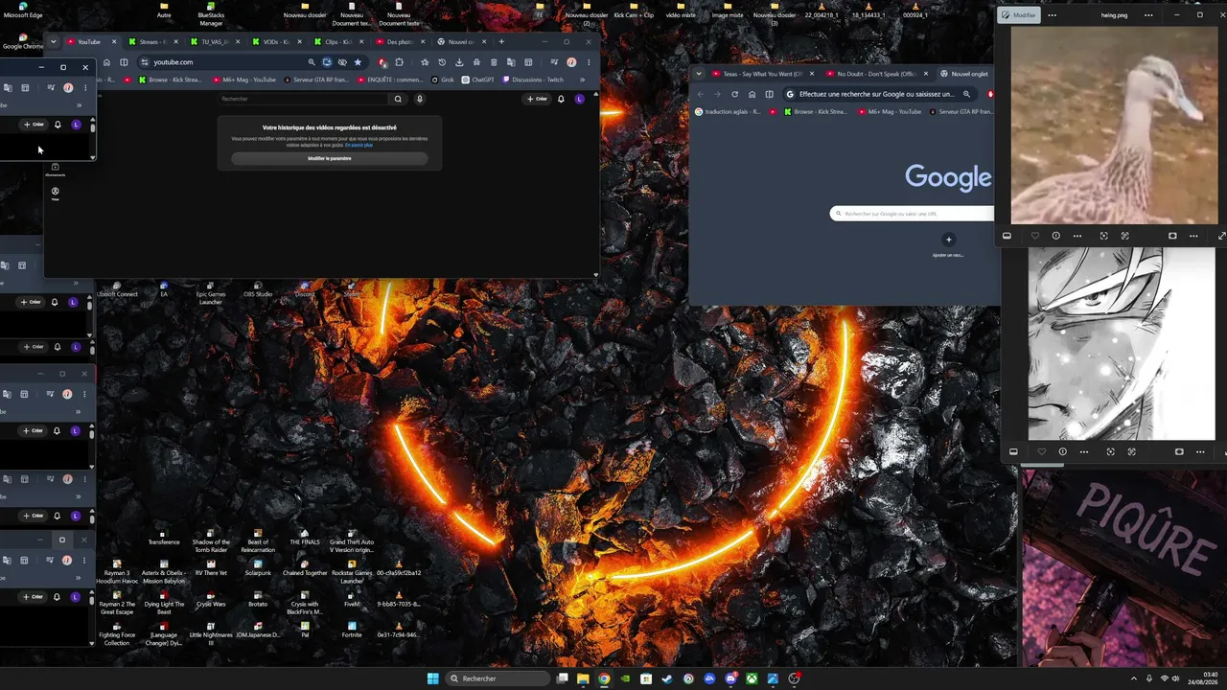Open downloads icon in YouTube browser toolbar
The height and width of the screenshot is (690, 1227).
point(459,62)
